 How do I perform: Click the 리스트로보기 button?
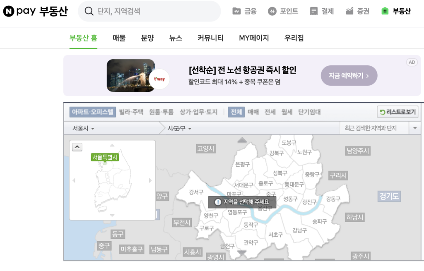pos(397,112)
